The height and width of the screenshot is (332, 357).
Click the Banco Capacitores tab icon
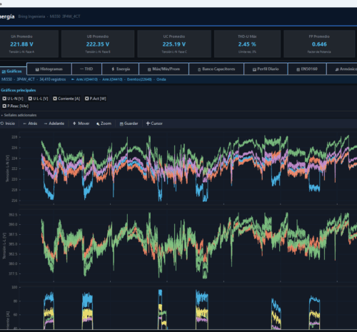(x=199, y=69)
